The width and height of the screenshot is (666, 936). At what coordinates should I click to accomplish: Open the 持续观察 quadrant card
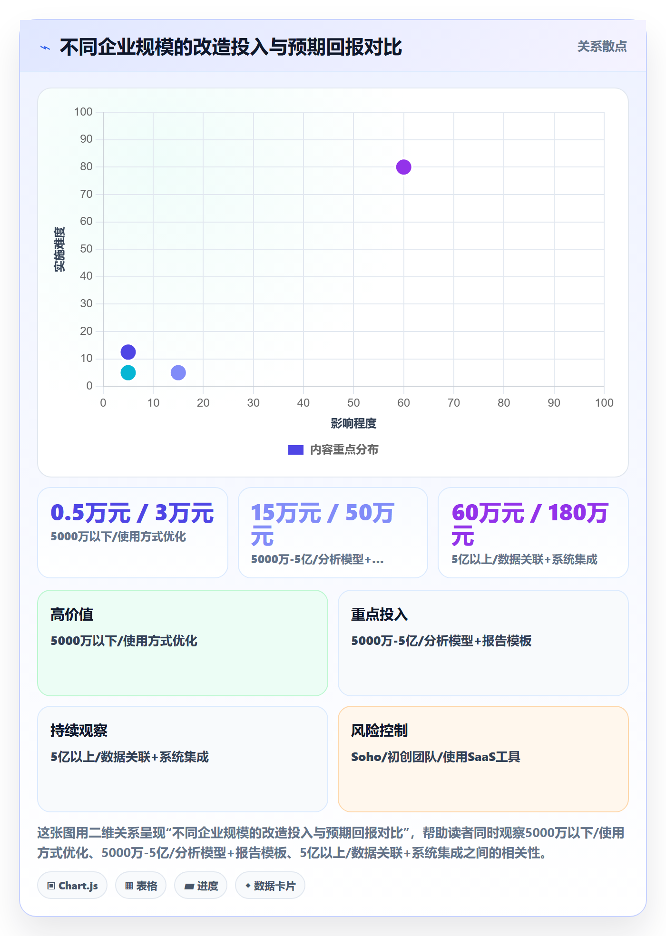[x=183, y=759]
